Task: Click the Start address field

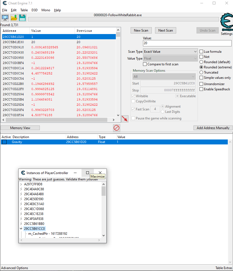Action: [x=168, y=83]
